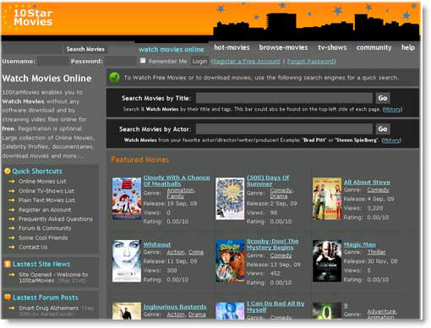Open History link under Title search
Viewport: 431px width, 328px height.
tap(392, 109)
